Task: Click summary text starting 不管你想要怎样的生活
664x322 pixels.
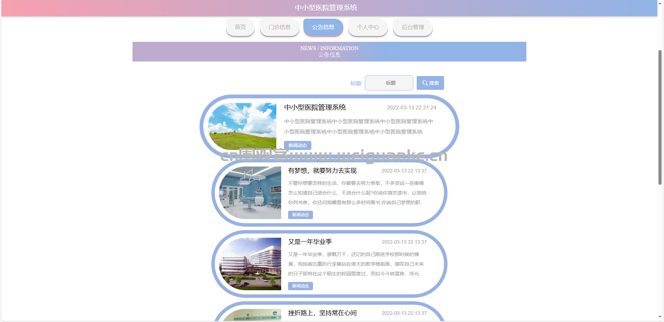Action: pos(357,193)
